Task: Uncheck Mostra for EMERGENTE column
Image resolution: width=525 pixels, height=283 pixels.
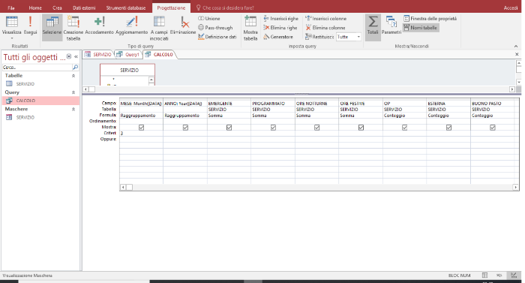Action: [x=229, y=128]
